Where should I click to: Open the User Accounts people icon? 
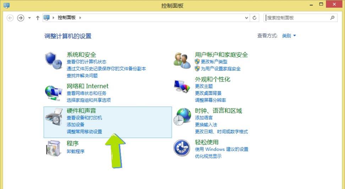click(182, 60)
